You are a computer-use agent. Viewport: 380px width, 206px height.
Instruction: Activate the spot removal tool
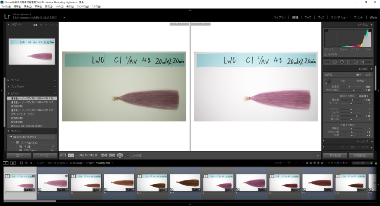click(334, 62)
